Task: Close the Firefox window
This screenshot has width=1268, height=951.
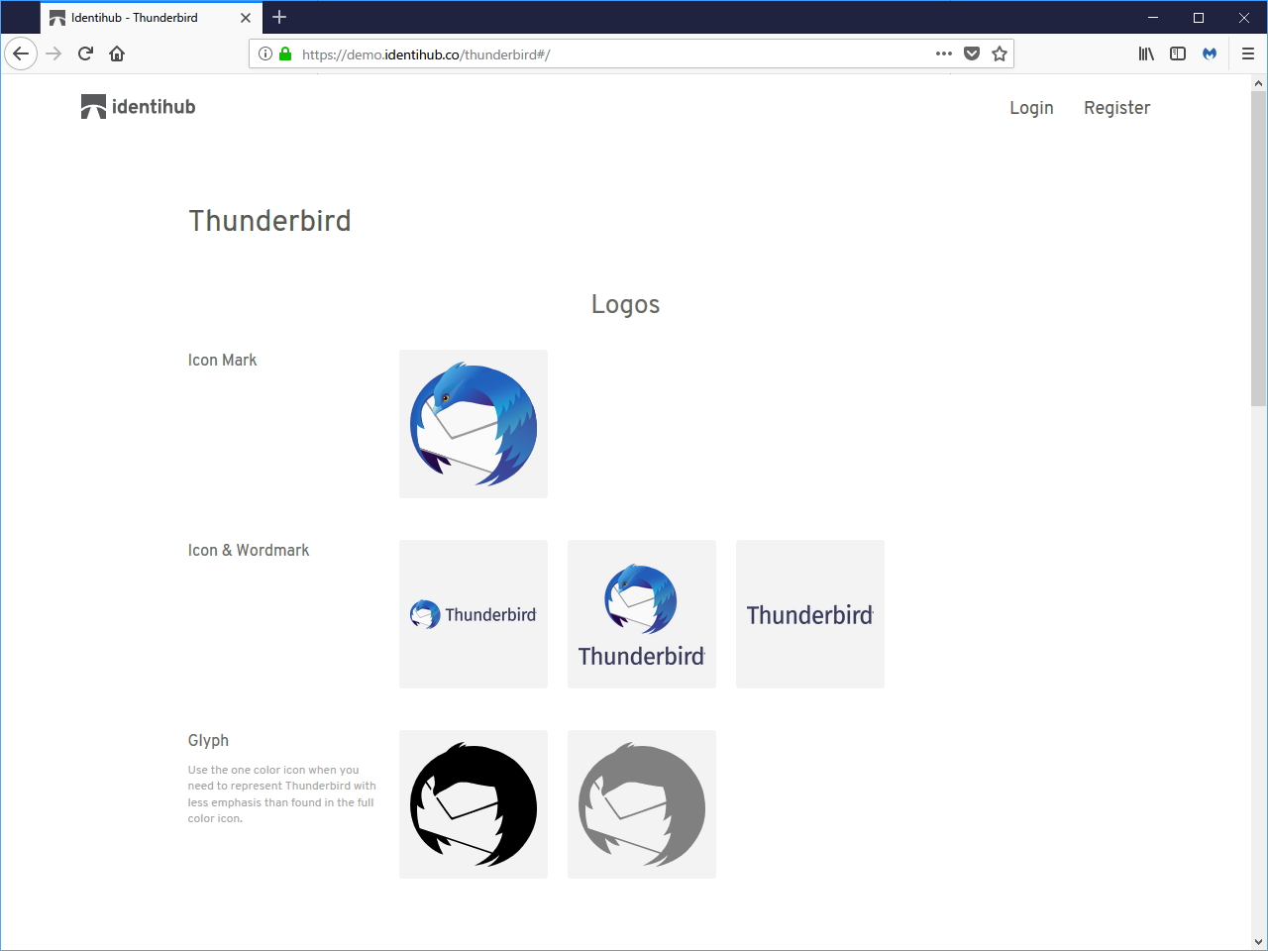Action: point(1244,18)
